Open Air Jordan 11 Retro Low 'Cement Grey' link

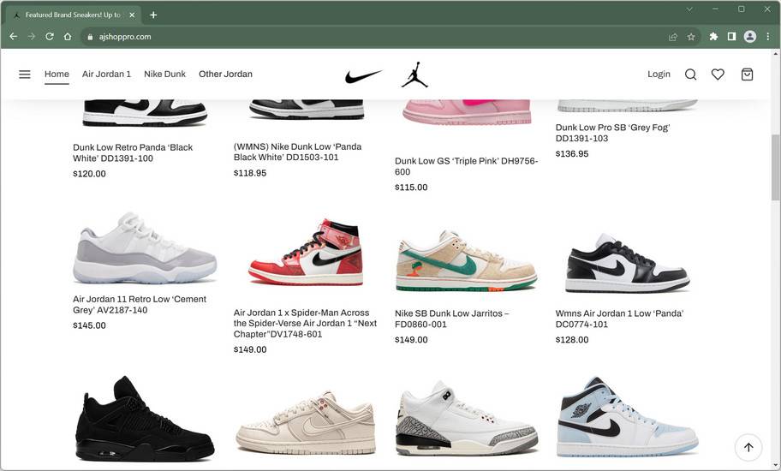click(x=140, y=304)
